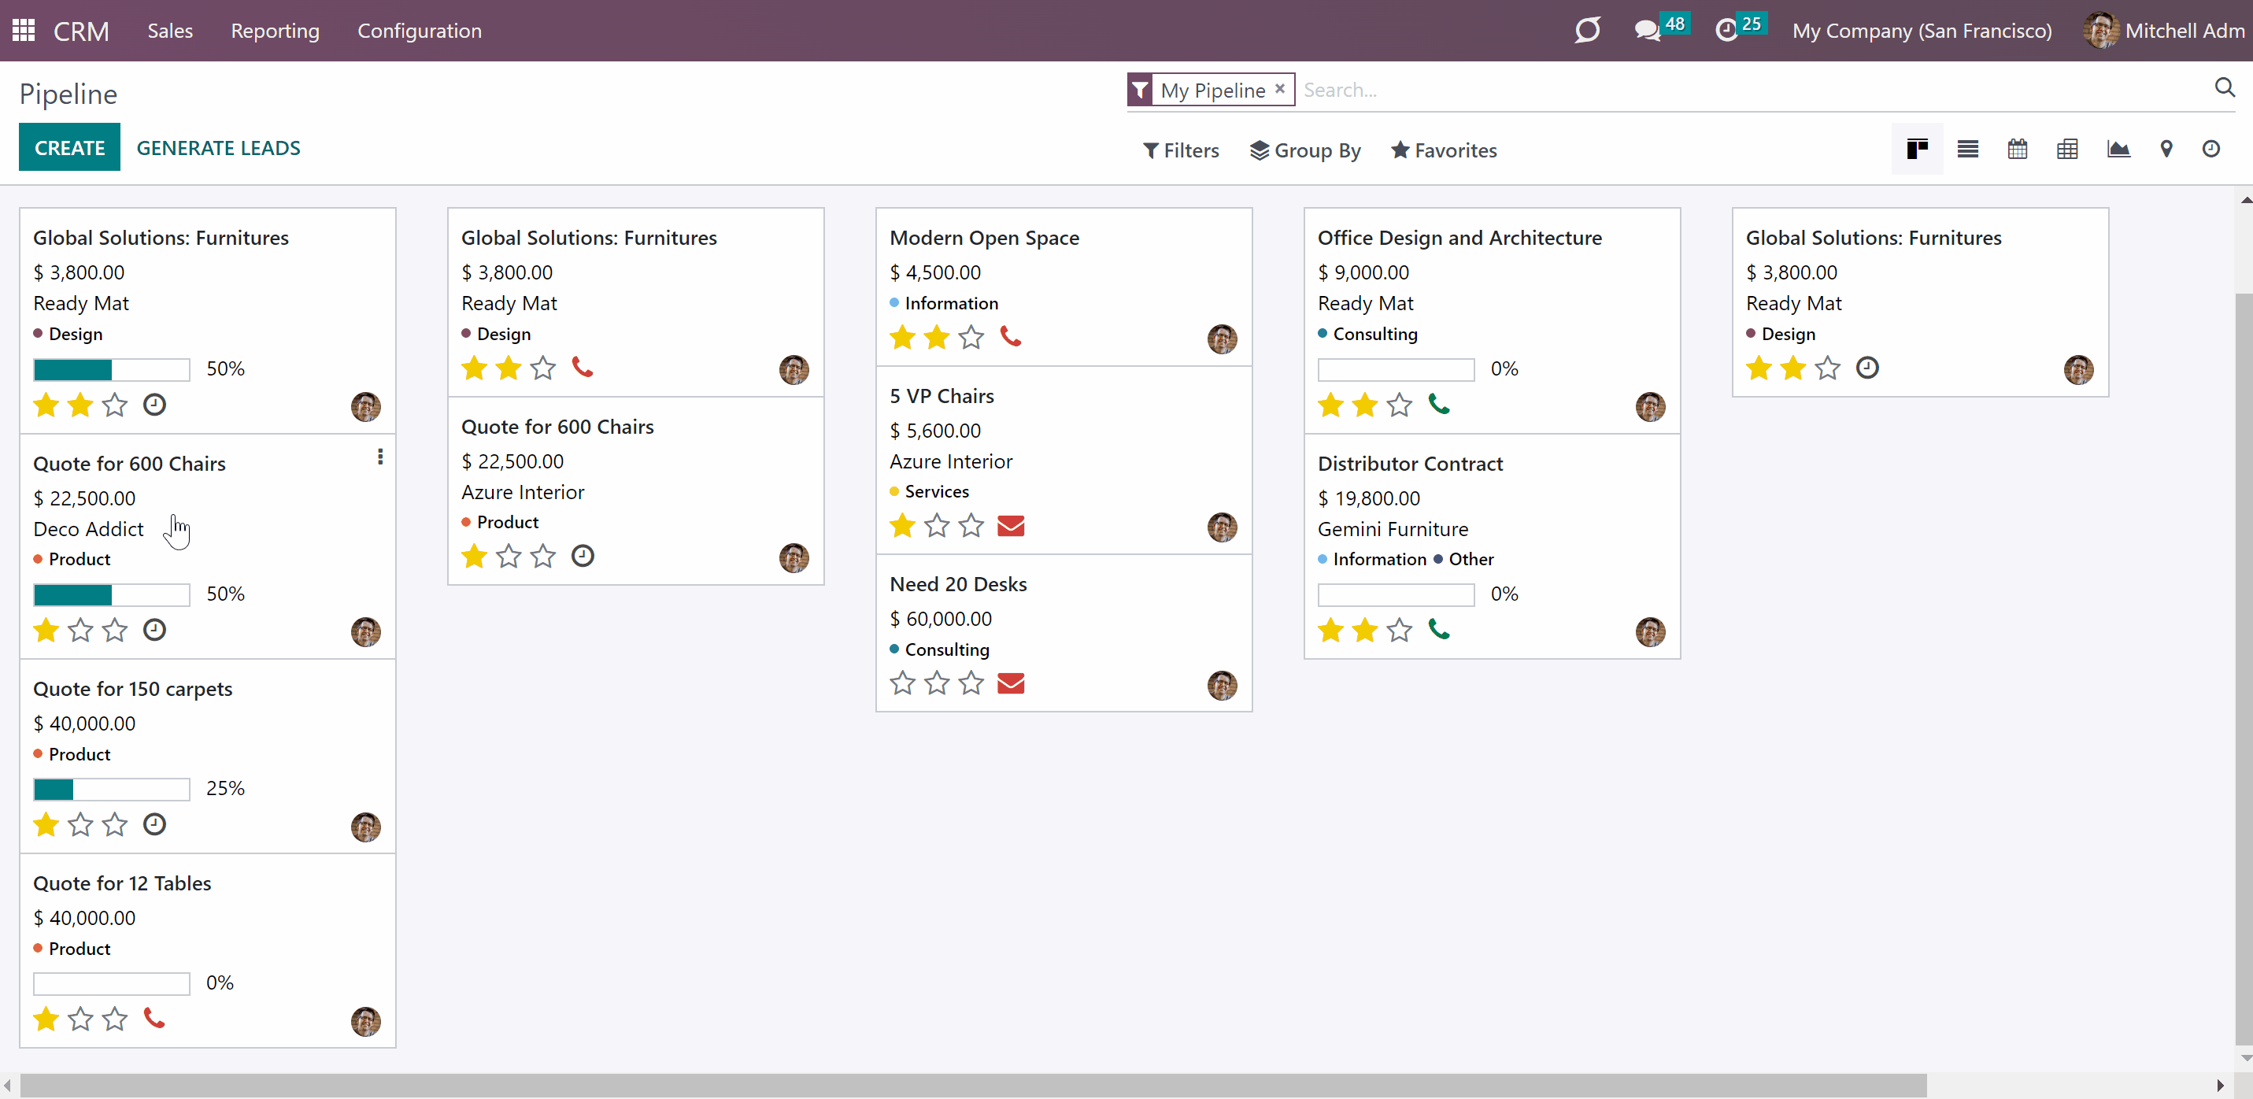Viewport: 2253px width, 1099px height.
Task: Click red phone icon on Modern Open Space
Action: (x=1010, y=337)
